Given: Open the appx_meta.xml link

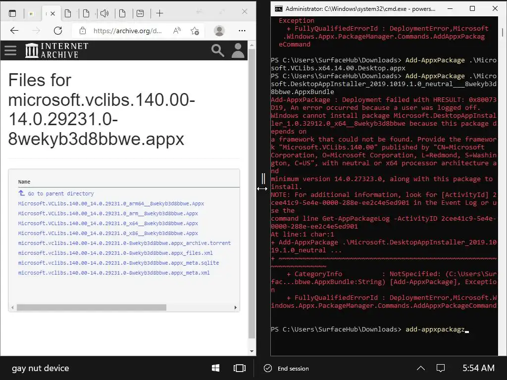Looking at the screenshot, I should coord(114,273).
